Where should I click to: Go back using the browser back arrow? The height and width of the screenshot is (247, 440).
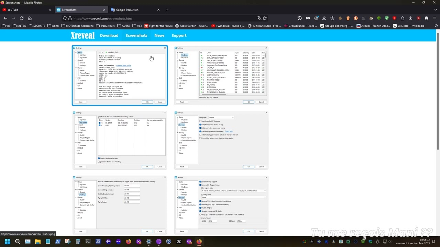click(x=5, y=18)
